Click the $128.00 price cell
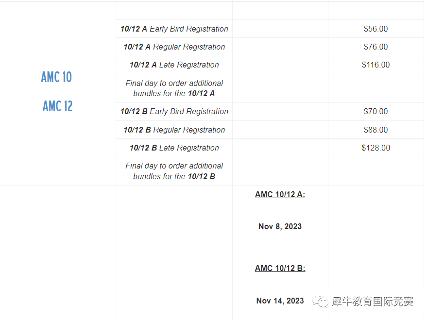The image size is (427, 320). 376,148
